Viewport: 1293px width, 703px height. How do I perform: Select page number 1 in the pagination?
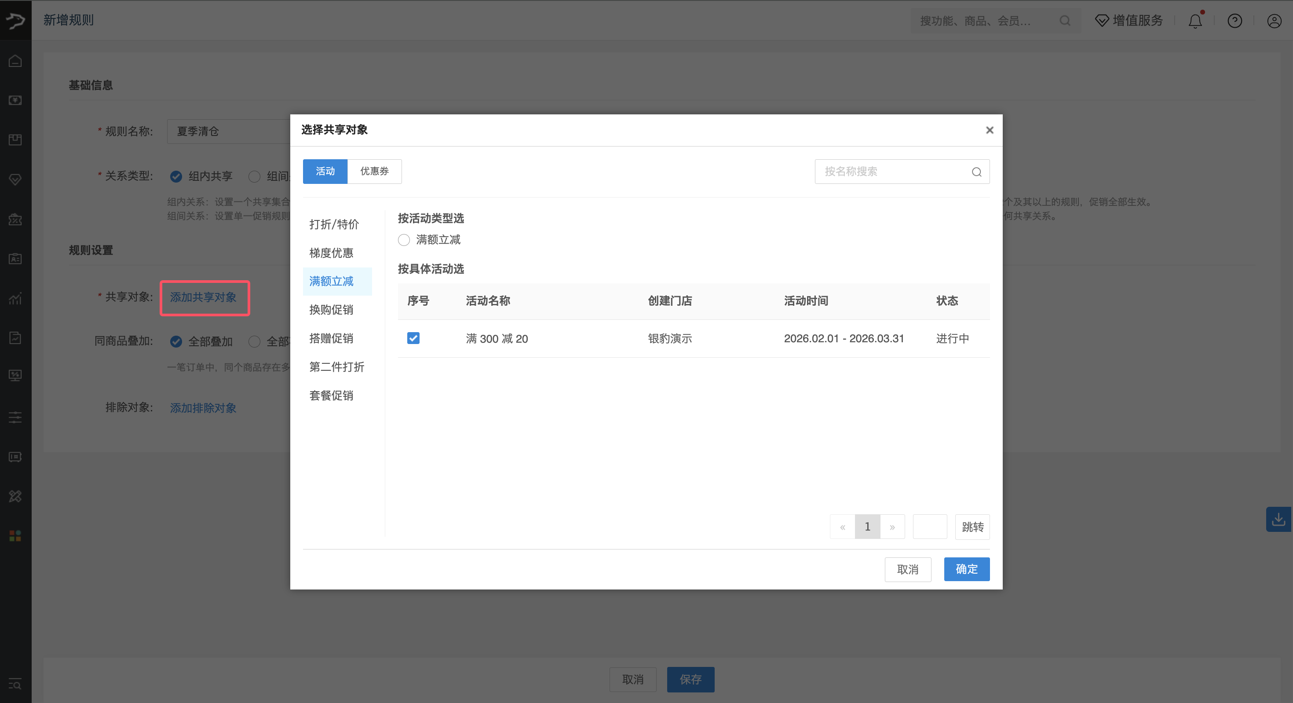[867, 527]
